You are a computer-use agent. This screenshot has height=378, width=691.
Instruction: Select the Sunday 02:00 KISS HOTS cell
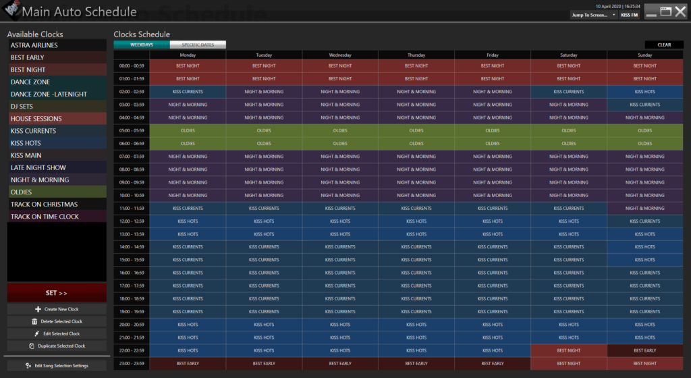pyautogui.click(x=644, y=92)
